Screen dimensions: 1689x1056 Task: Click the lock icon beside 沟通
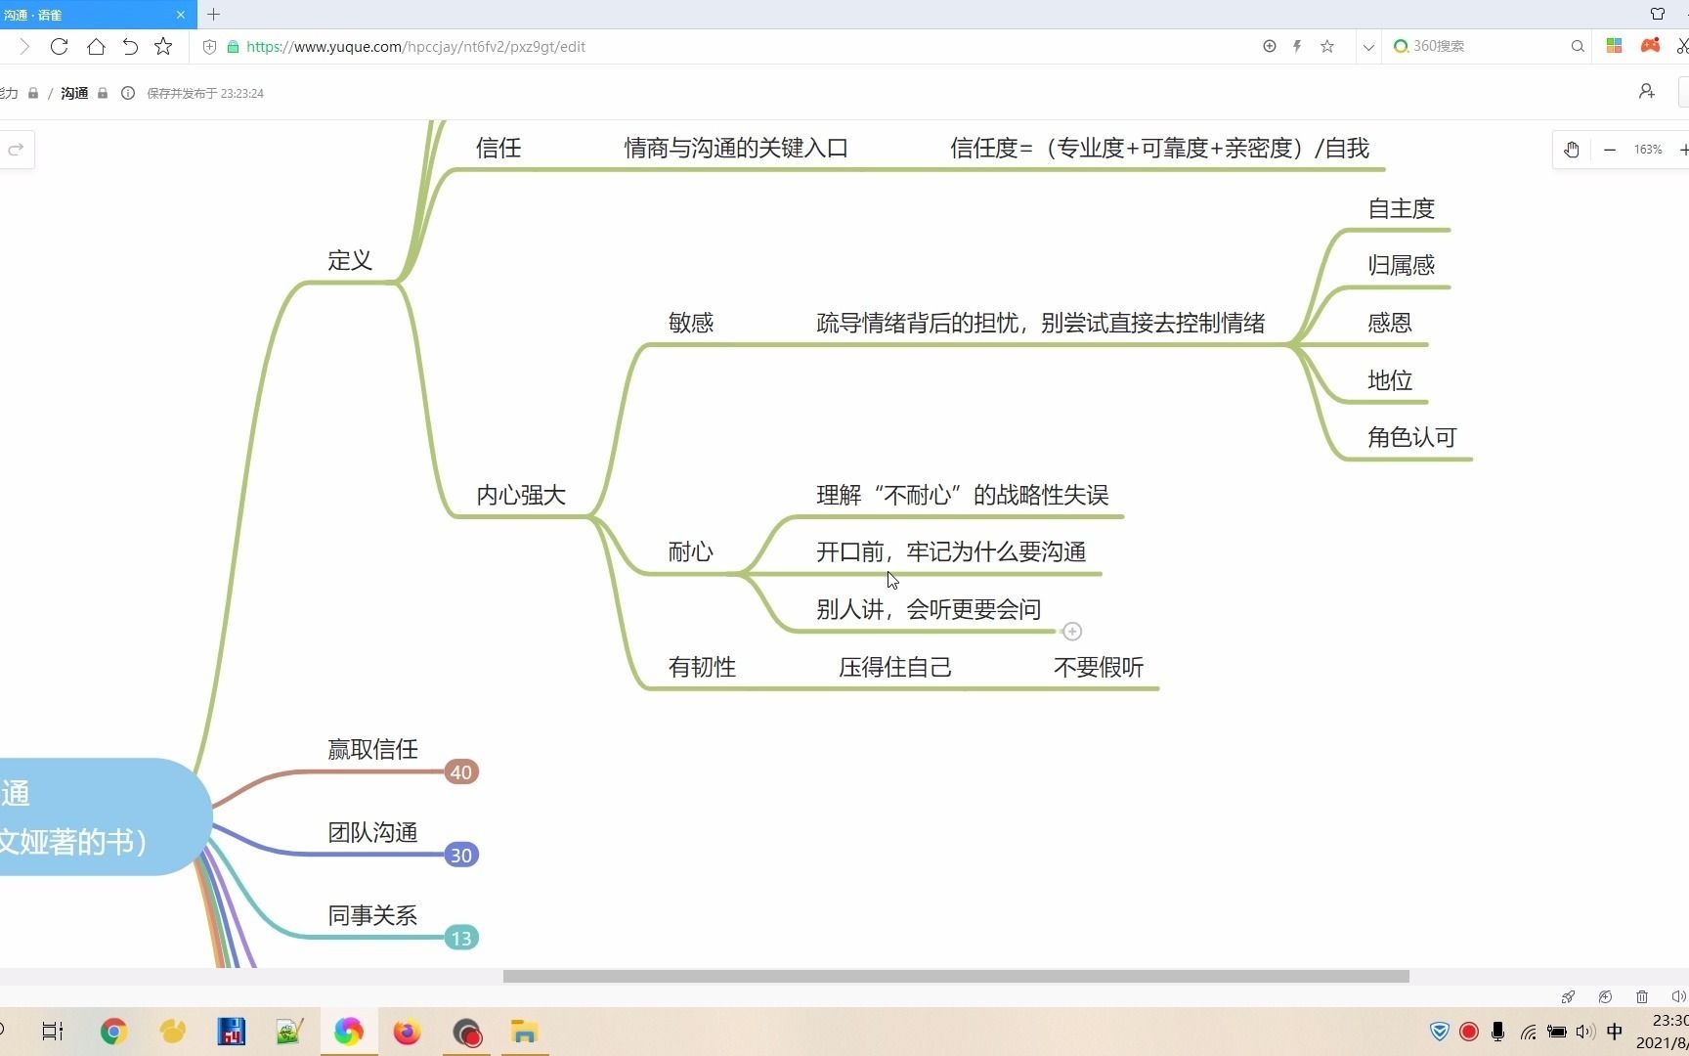[103, 93]
